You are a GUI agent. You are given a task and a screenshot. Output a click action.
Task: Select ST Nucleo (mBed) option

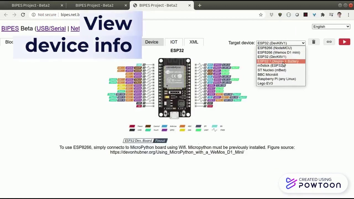(x=281, y=70)
